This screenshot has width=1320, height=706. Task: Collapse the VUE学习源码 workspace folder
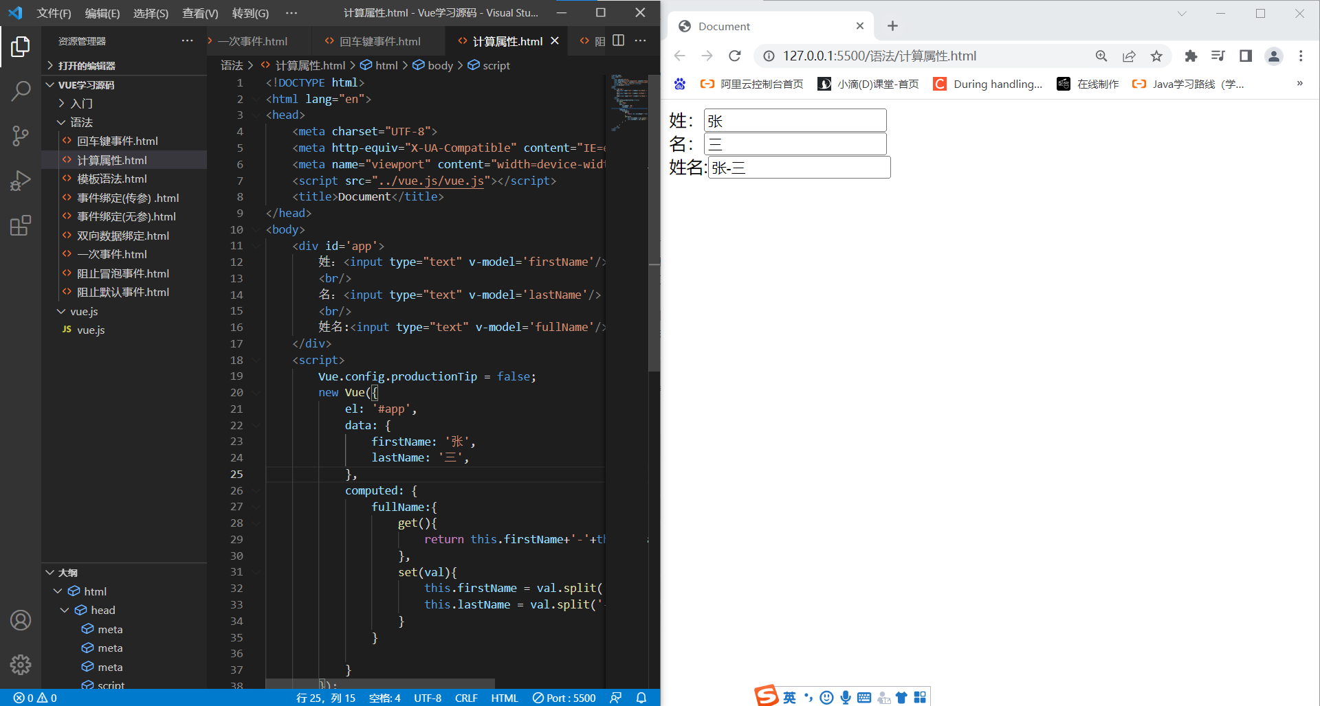click(x=86, y=84)
